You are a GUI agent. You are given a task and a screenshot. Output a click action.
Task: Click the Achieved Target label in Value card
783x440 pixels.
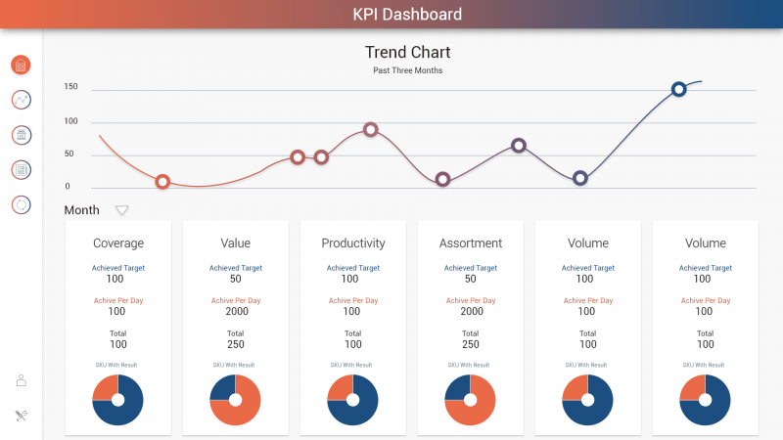(x=235, y=268)
